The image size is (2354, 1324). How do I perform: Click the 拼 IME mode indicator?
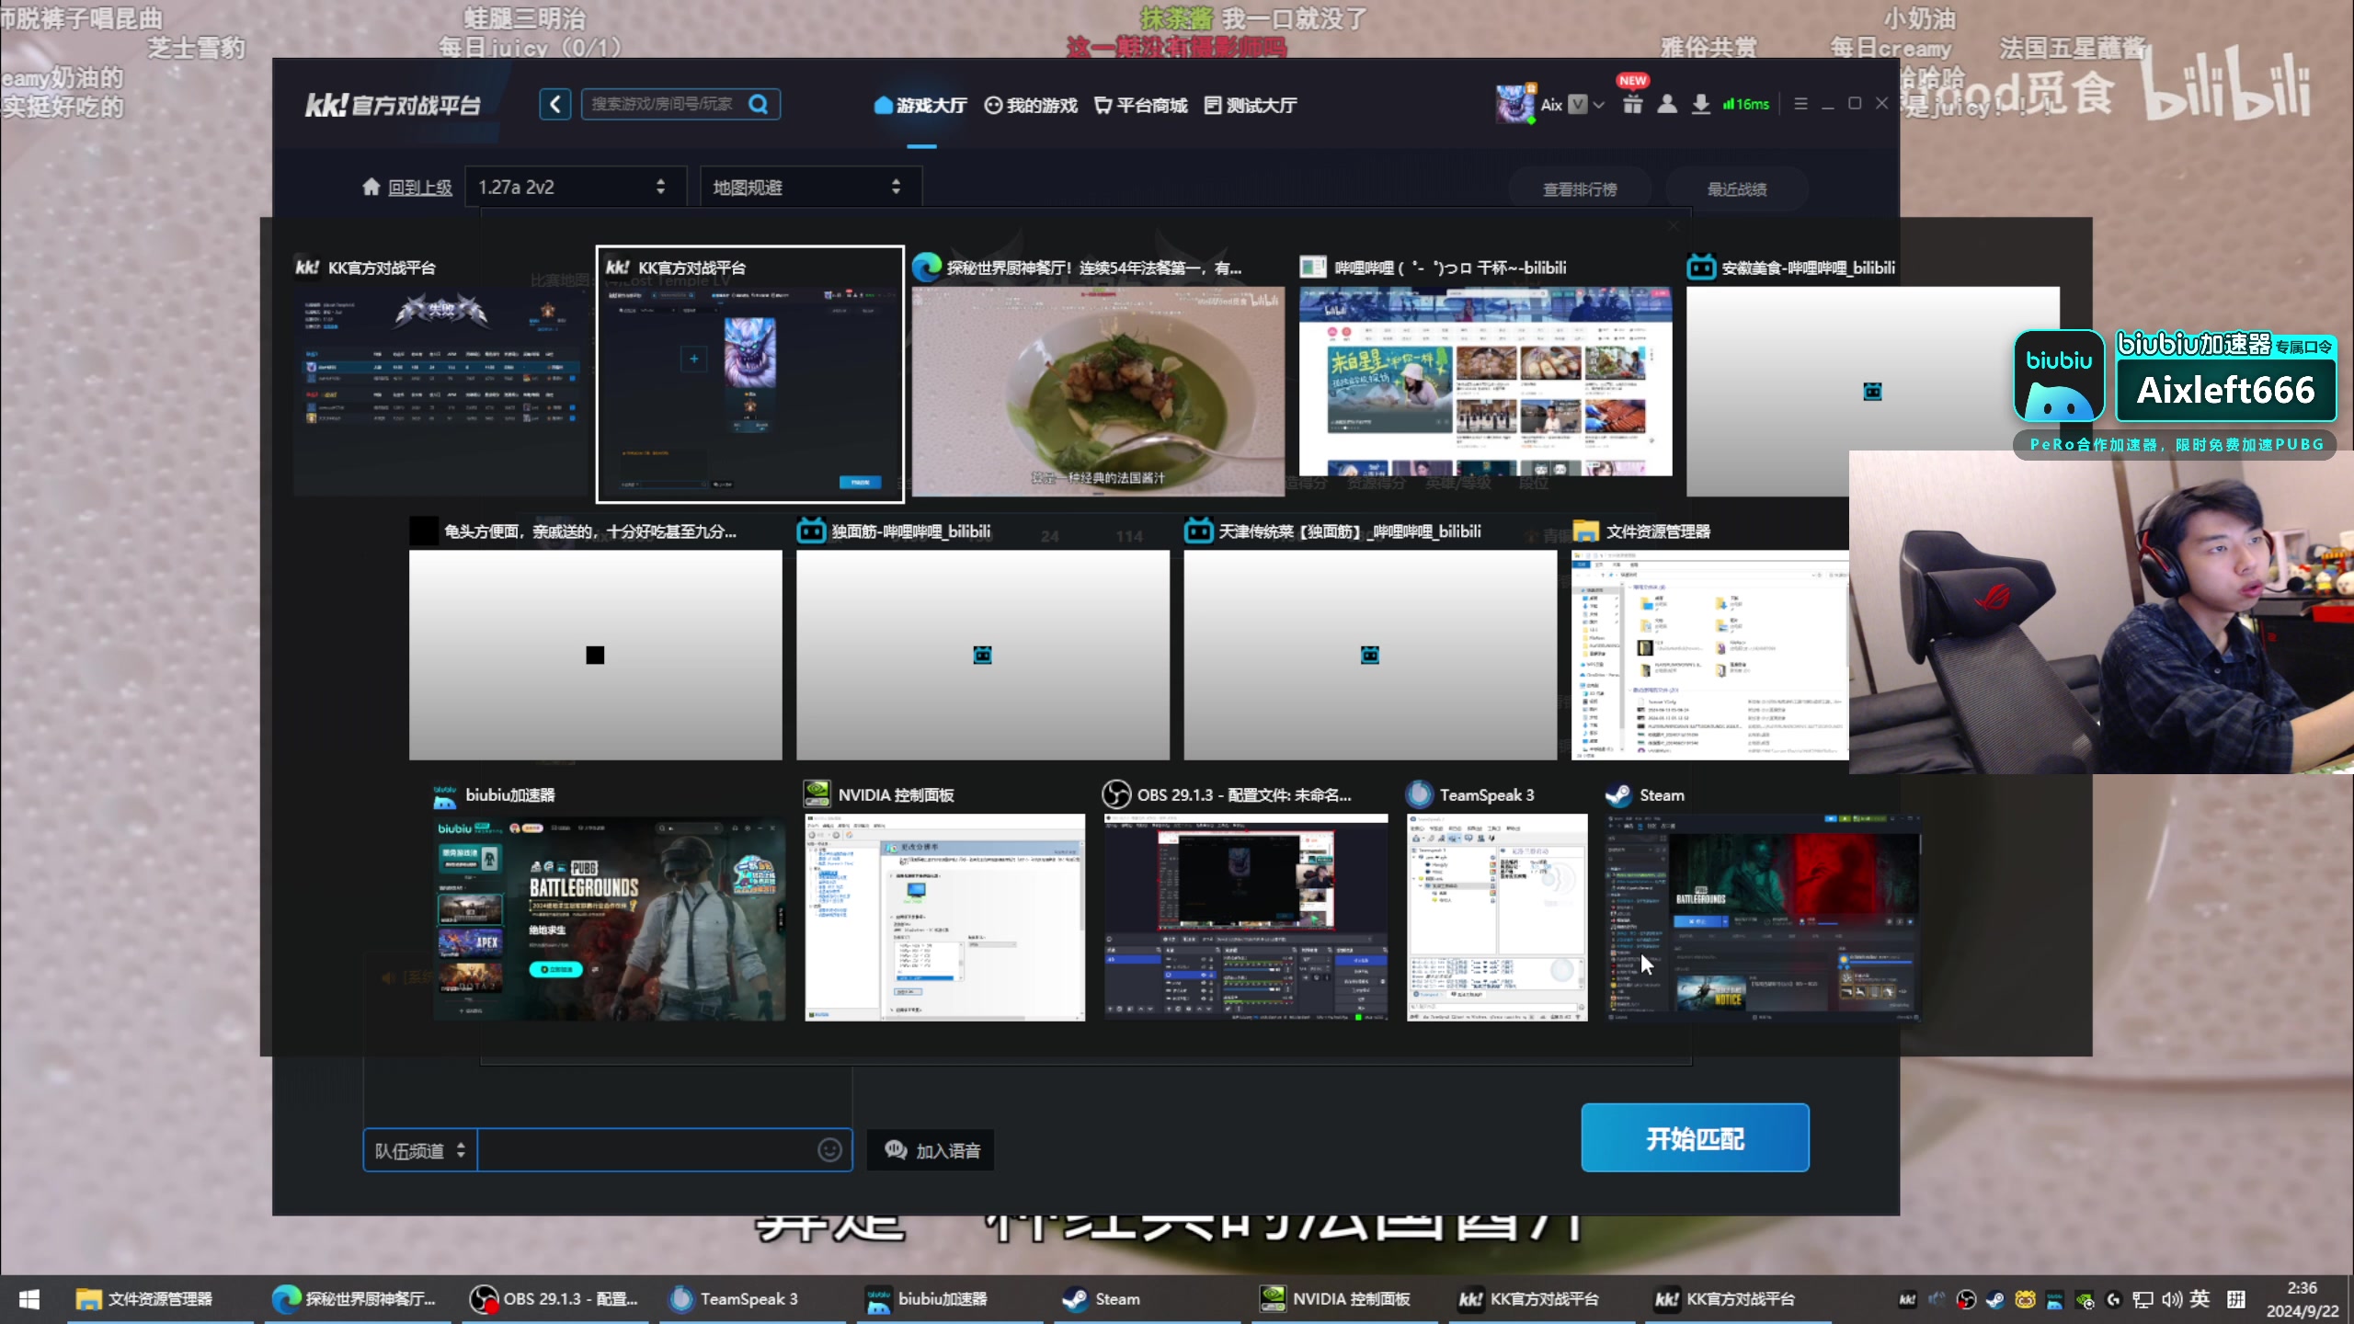[x=2236, y=1299]
